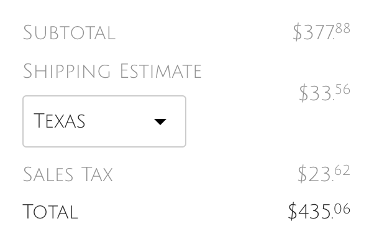
Task: Click the $435.06 total amount
Action: (319, 211)
